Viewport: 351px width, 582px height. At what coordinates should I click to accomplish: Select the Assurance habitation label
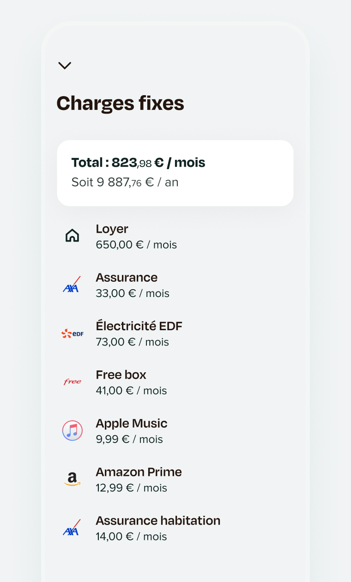point(158,521)
